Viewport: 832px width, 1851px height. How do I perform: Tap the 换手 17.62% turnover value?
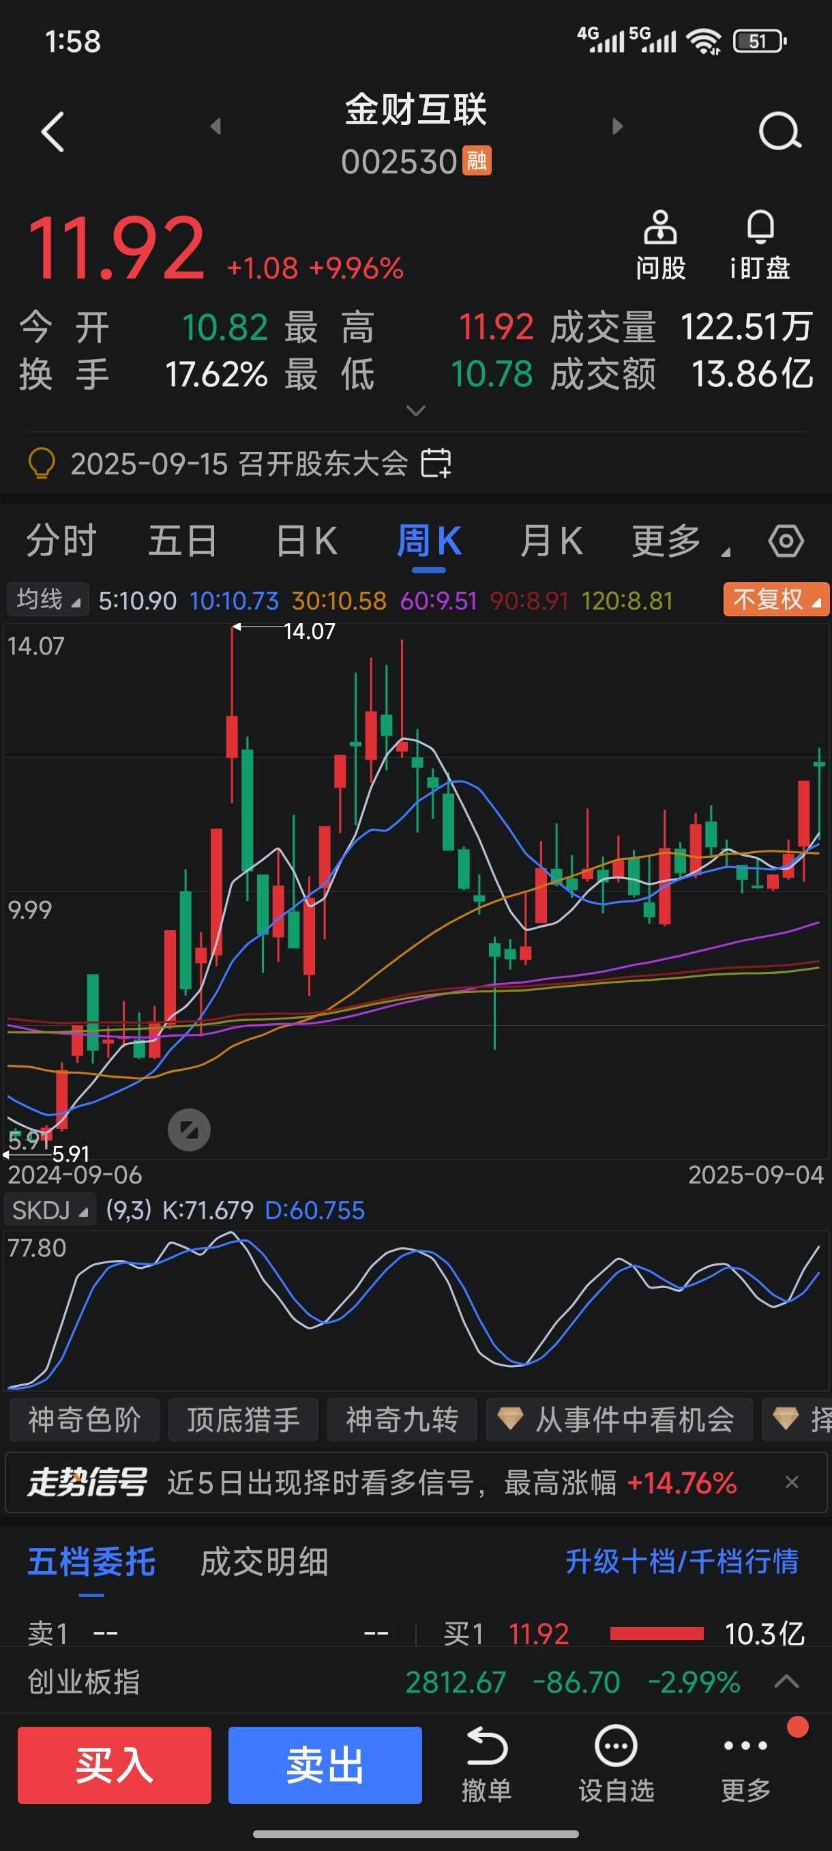pos(216,375)
